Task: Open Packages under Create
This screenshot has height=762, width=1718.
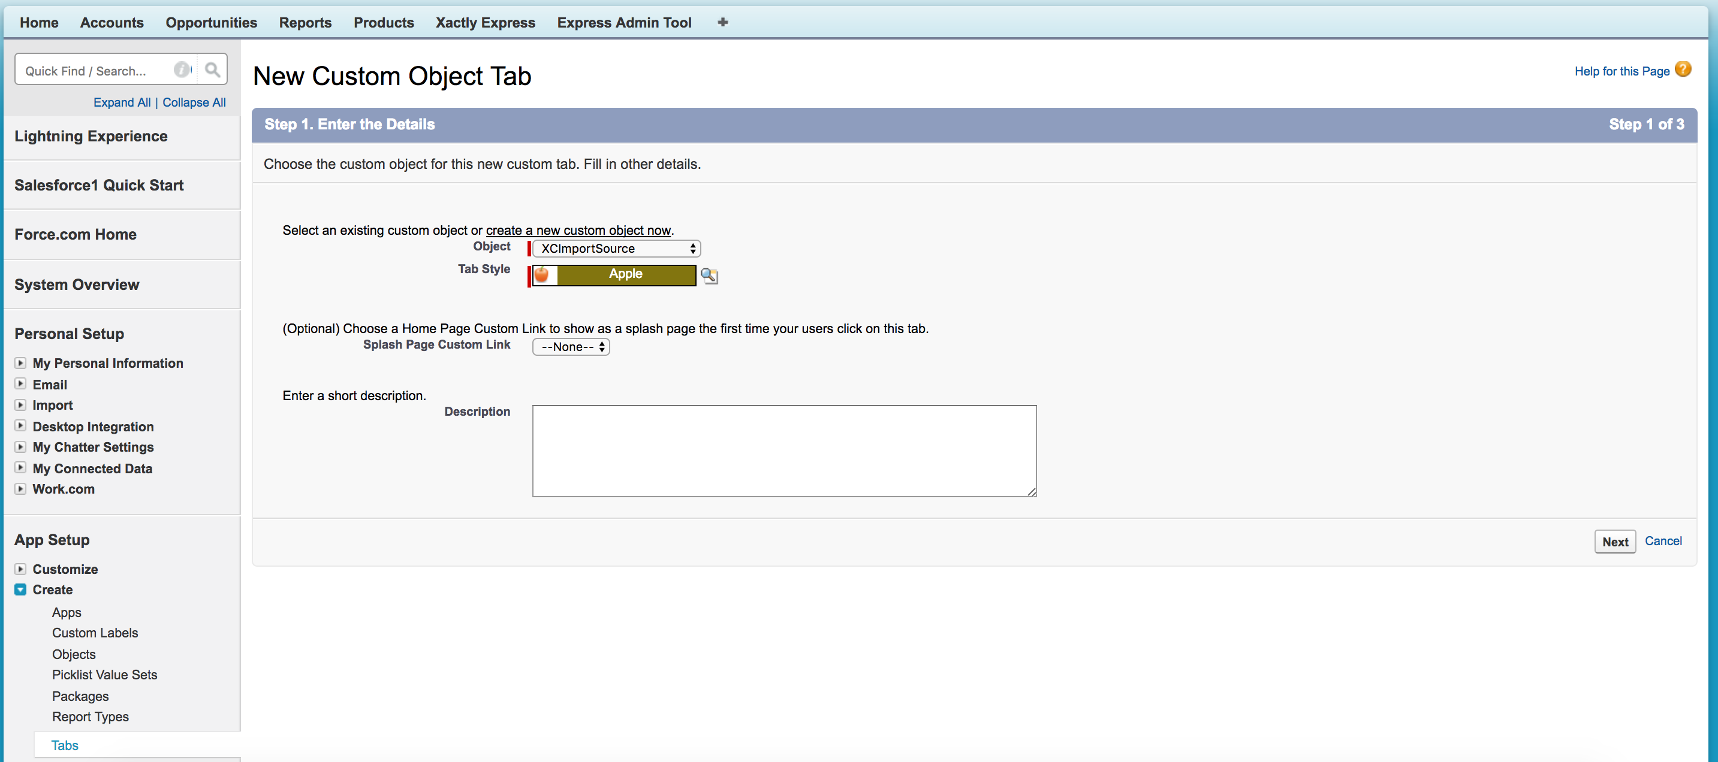Action: (81, 696)
